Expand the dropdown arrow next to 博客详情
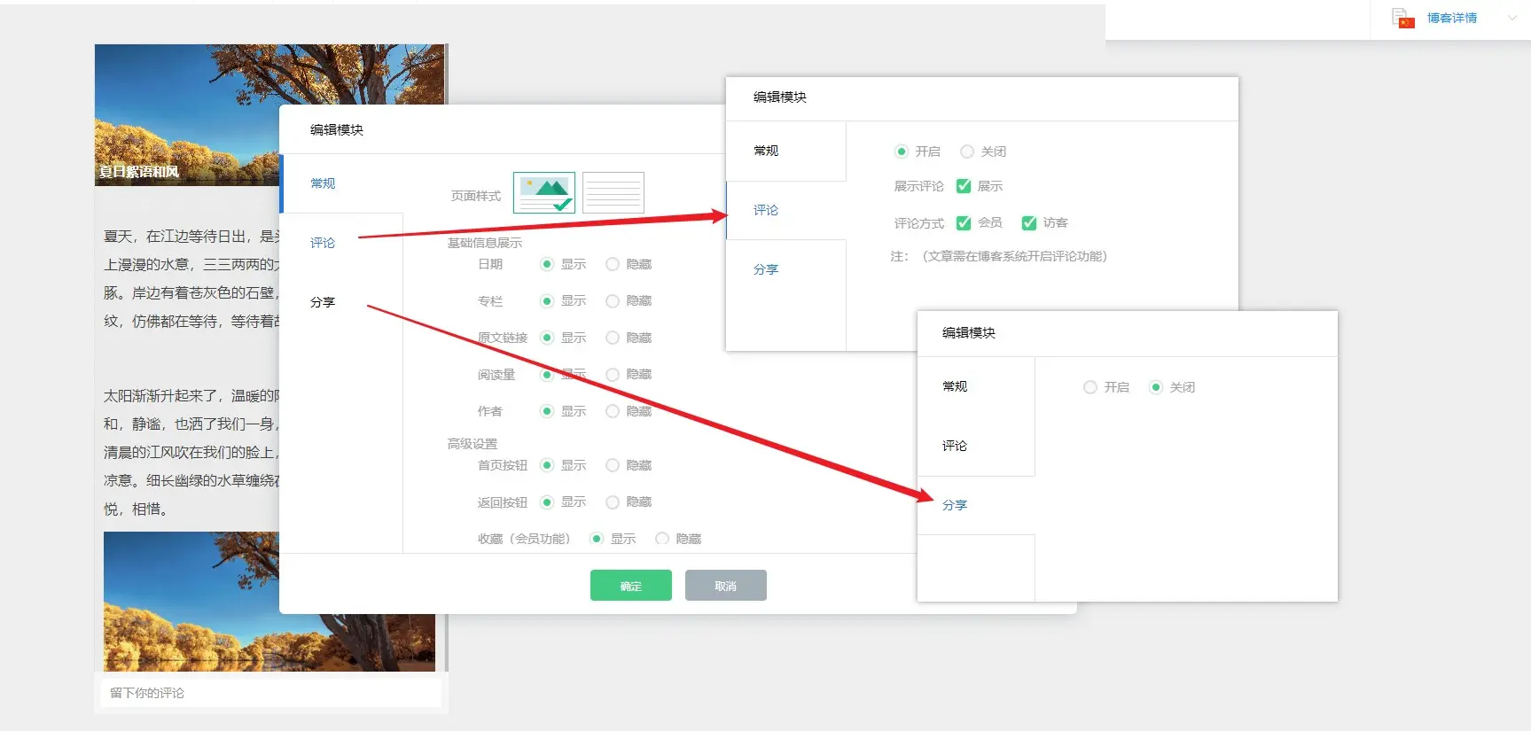The image size is (1531, 731). pos(1512,18)
